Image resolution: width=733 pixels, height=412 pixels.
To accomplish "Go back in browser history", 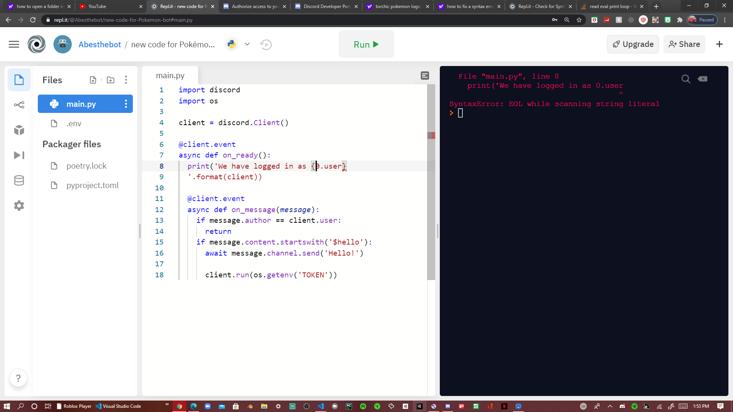I will 8,20.
